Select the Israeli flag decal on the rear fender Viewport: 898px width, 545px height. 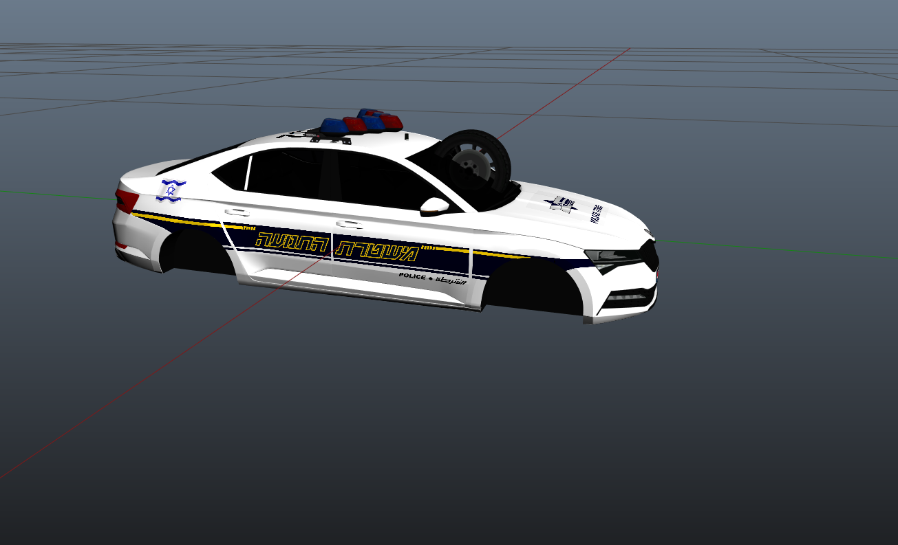click(171, 190)
